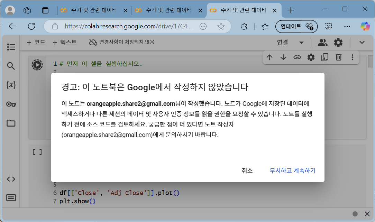375x222 pixels.
Task: Click the colab.research.google.com address bar
Action: [128, 26]
